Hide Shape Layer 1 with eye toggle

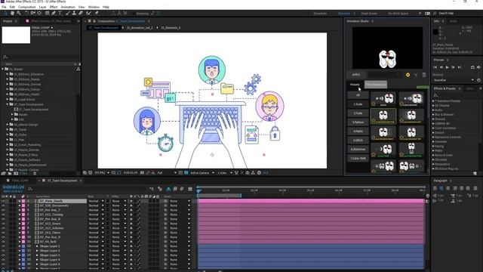(x=3, y=246)
